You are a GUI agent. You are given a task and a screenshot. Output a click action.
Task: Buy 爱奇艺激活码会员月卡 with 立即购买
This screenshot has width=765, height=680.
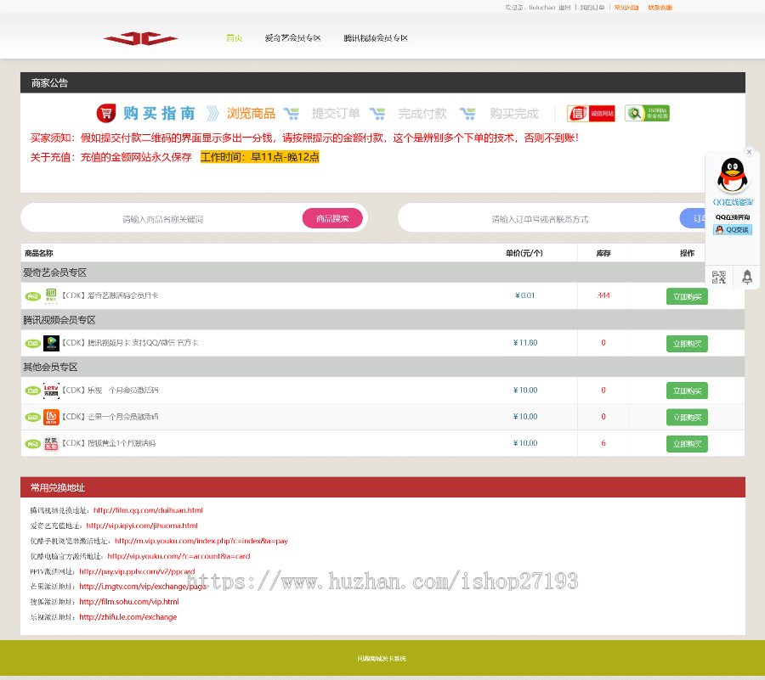click(x=687, y=296)
